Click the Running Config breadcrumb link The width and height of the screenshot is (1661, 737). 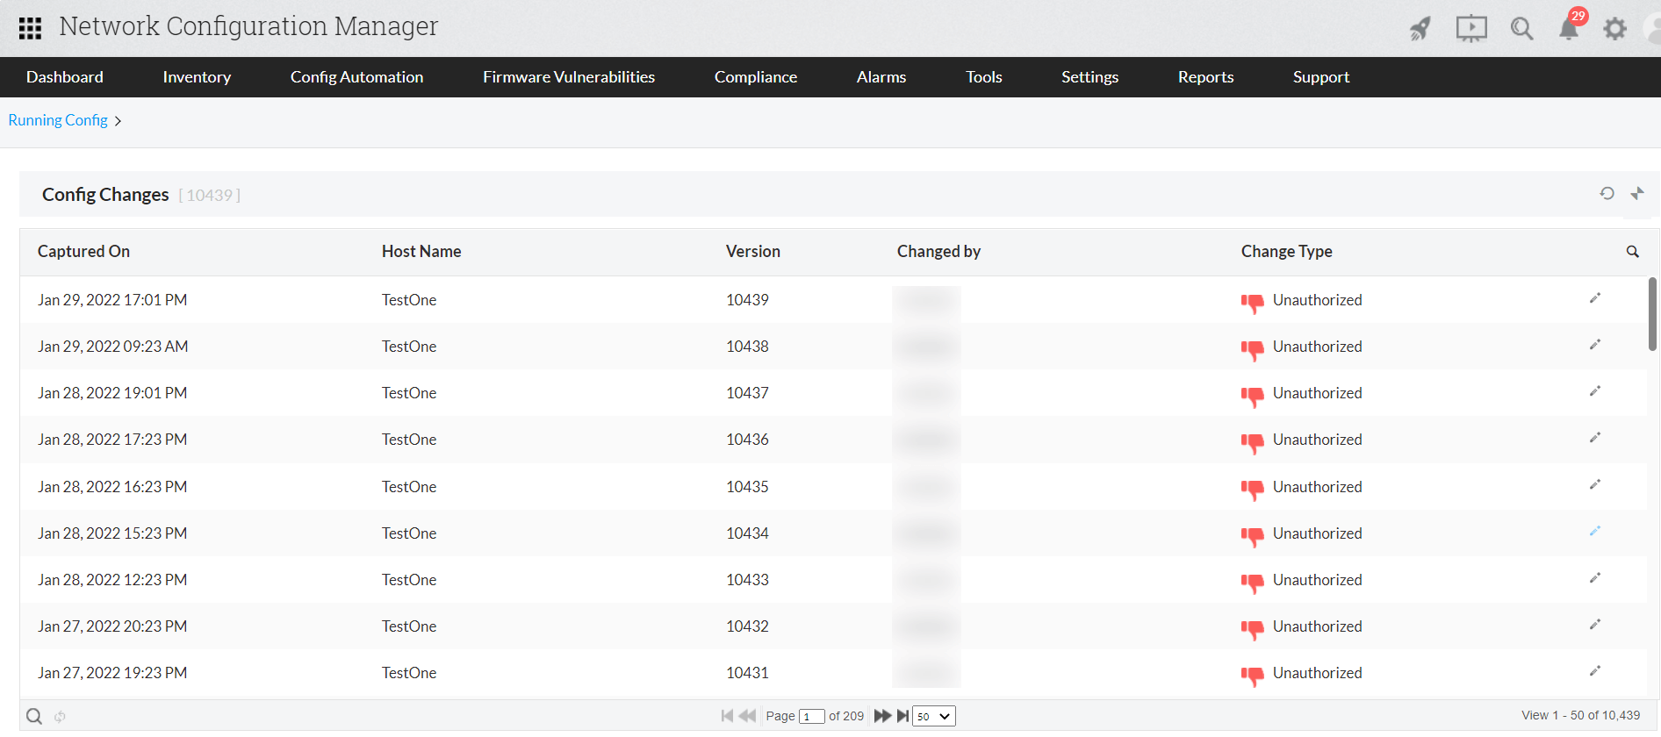coord(58,120)
